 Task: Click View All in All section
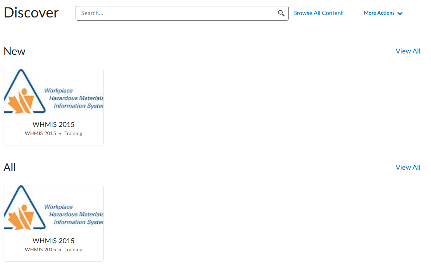pyautogui.click(x=408, y=167)
